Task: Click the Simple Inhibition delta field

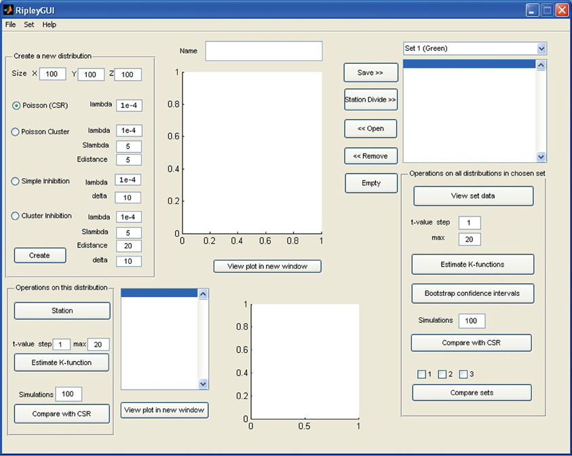Action: click(x=128, y=197)
